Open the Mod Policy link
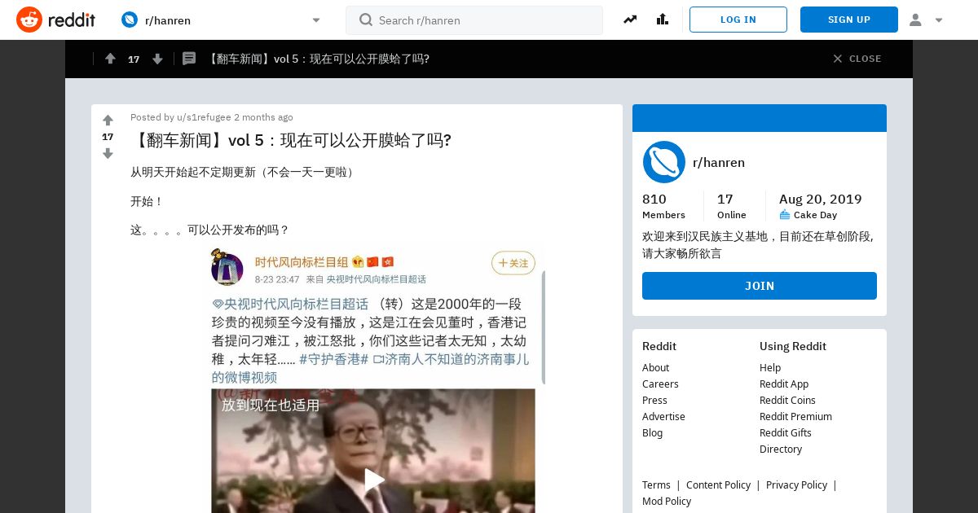 (x=667, y=502)
